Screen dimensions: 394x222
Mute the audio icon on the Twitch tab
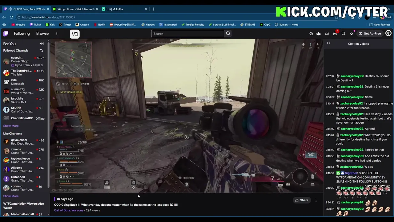click(x=10, y=9)
